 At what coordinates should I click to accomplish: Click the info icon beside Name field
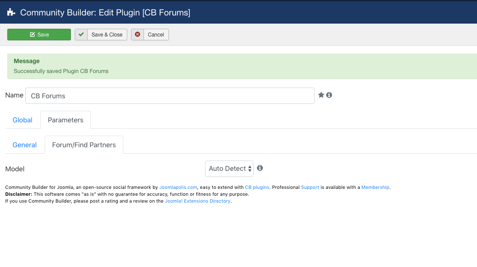click(x=329, y=95)
